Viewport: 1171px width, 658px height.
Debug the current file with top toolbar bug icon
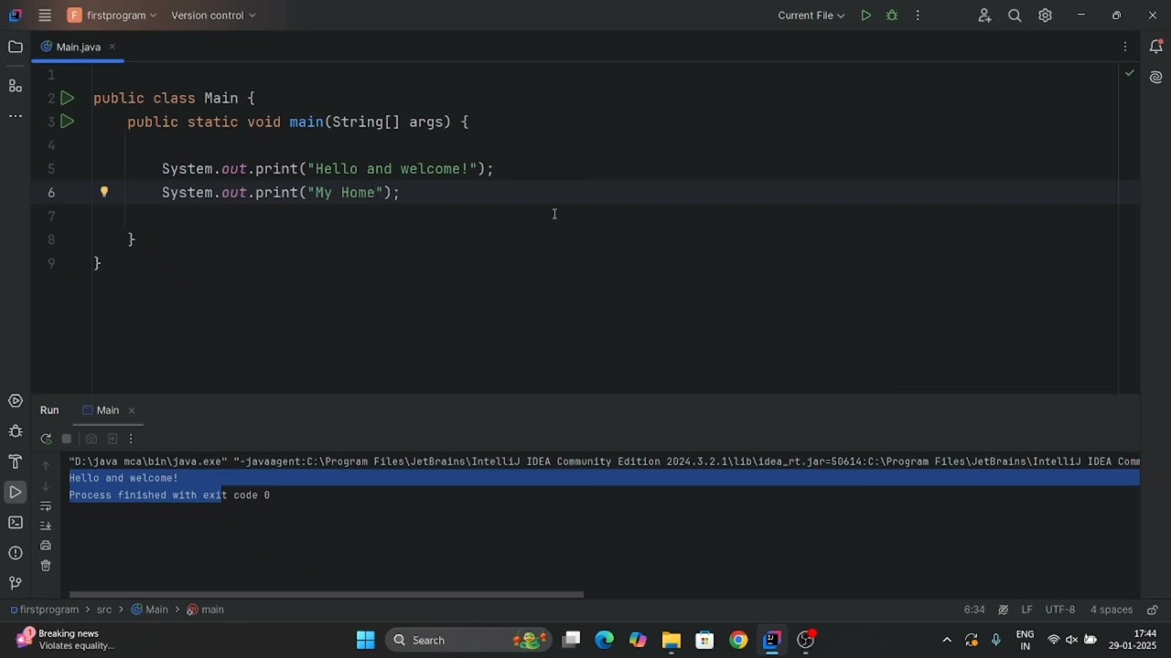(x=892, y=16)
